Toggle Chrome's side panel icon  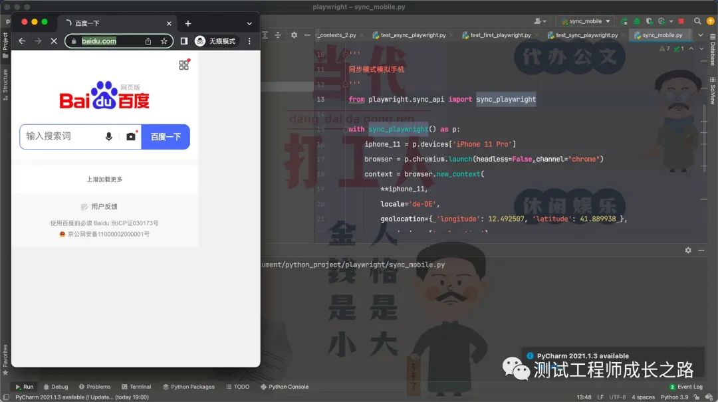[x=184, y=41]
